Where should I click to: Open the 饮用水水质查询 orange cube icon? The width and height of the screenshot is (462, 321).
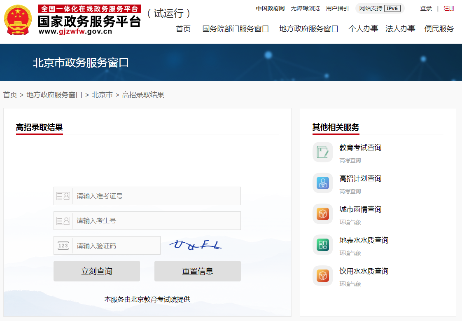(323, 276)
